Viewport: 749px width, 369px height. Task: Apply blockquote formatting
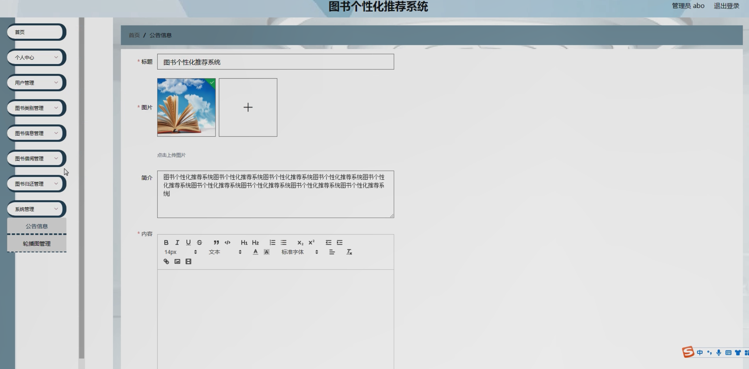tap(216, 242)
